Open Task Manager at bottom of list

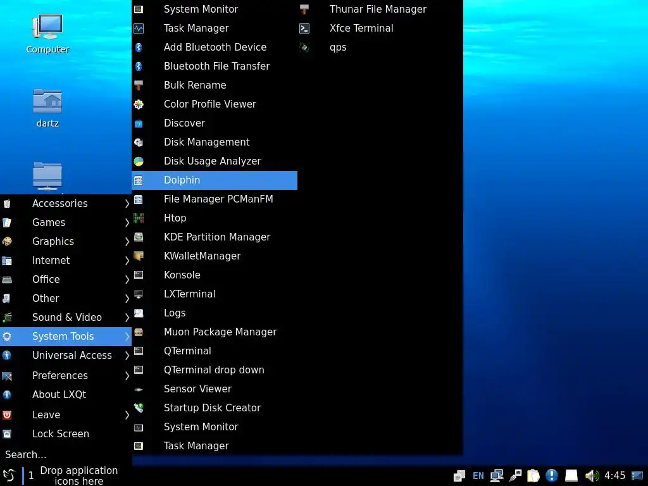[215, 446]
